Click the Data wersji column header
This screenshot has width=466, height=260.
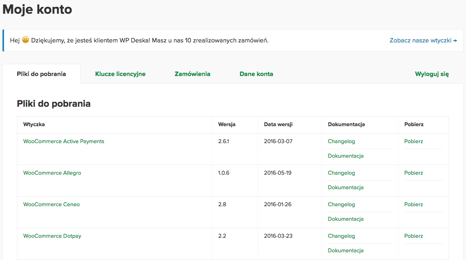tap(278, 125)
